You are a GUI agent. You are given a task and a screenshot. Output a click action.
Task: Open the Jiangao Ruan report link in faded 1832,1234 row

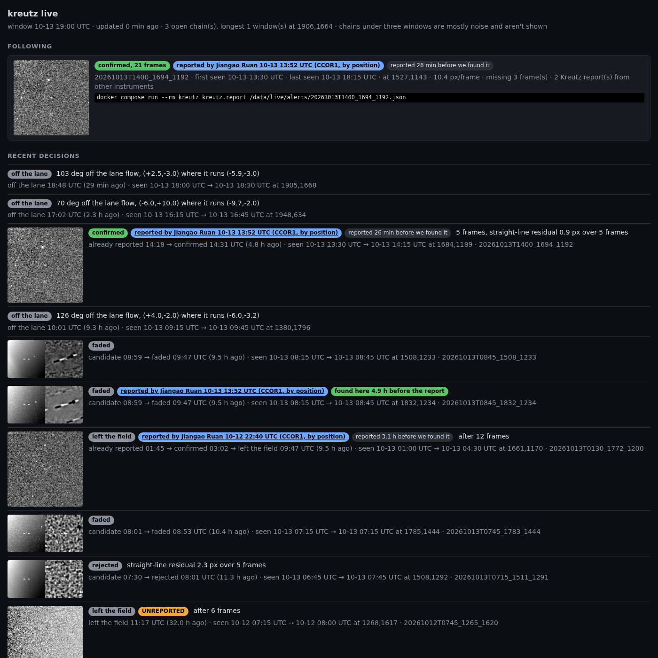222,391
